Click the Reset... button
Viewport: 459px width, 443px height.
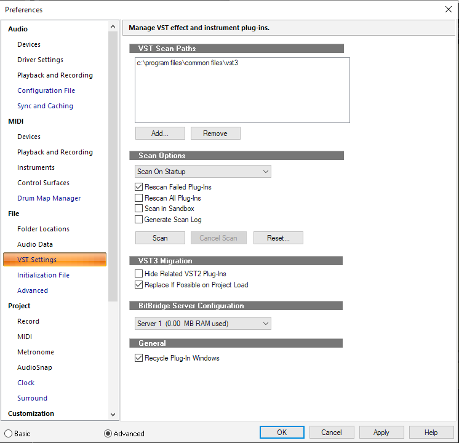[278, 237]
